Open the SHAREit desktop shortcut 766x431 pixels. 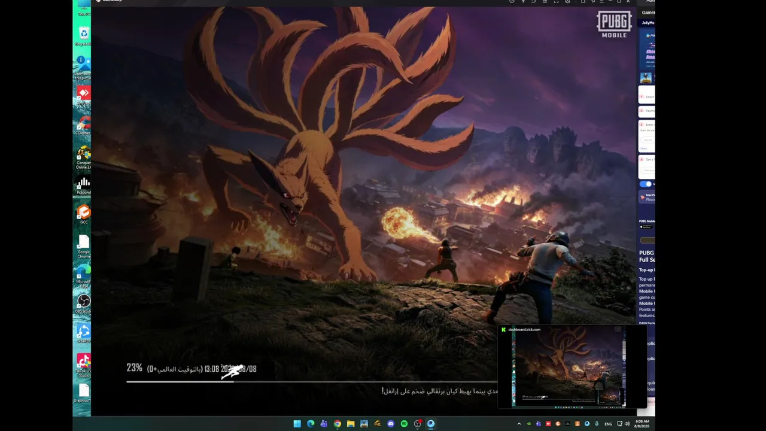[x=84, y=333]
